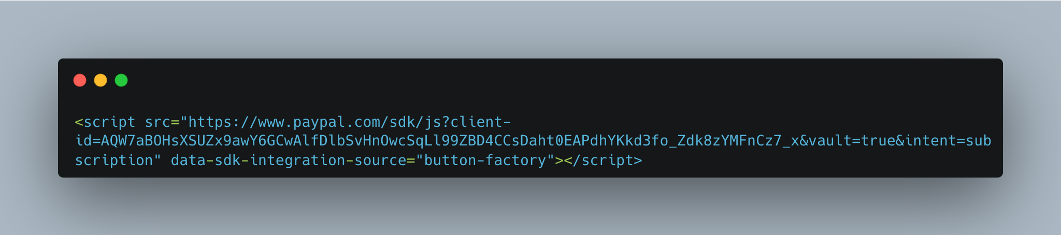Viewport: 1061px width, 235px height.
Task: Click the word vault in the query string
Action: pos(830,141)
